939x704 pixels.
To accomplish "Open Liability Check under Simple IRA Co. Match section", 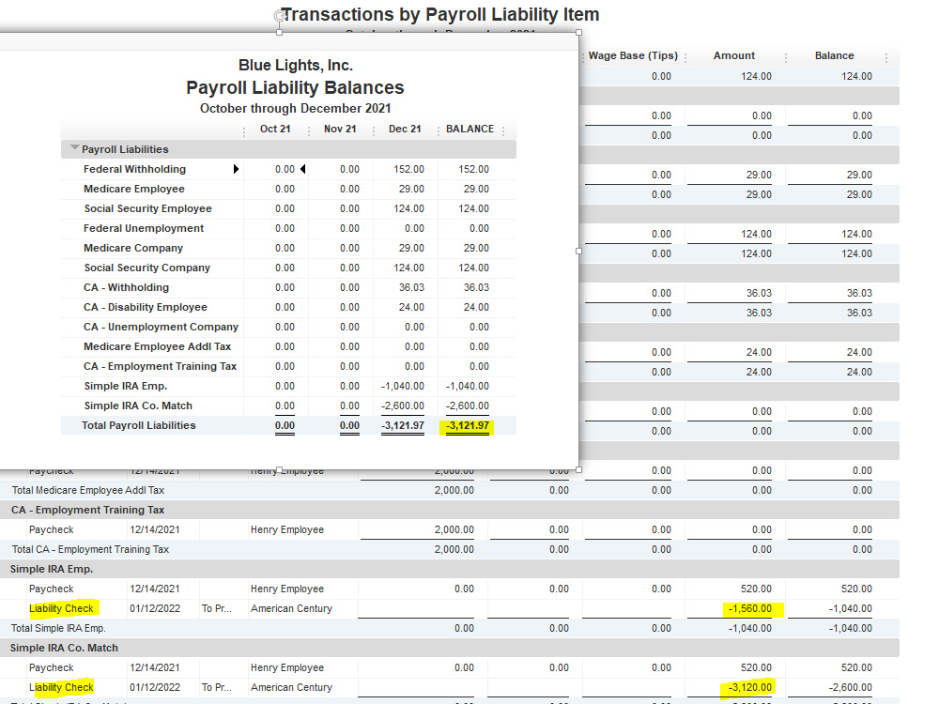I will click(61, 687).
